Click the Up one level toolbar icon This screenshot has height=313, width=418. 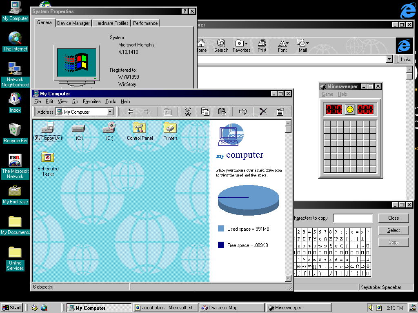pyautogui.click(x=168, y=112)
